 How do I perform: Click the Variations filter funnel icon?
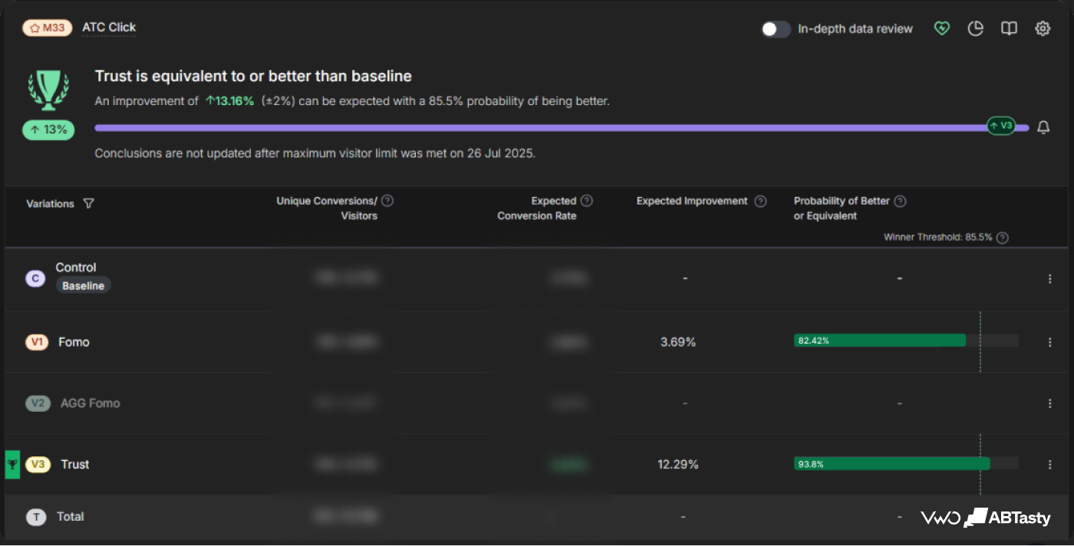pos(88,204)
